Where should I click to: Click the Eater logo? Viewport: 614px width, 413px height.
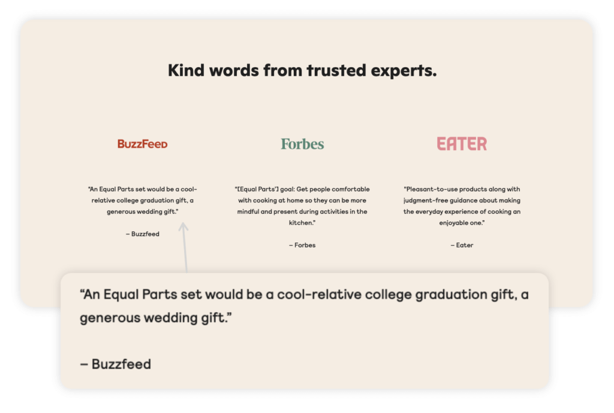point(462,144)
